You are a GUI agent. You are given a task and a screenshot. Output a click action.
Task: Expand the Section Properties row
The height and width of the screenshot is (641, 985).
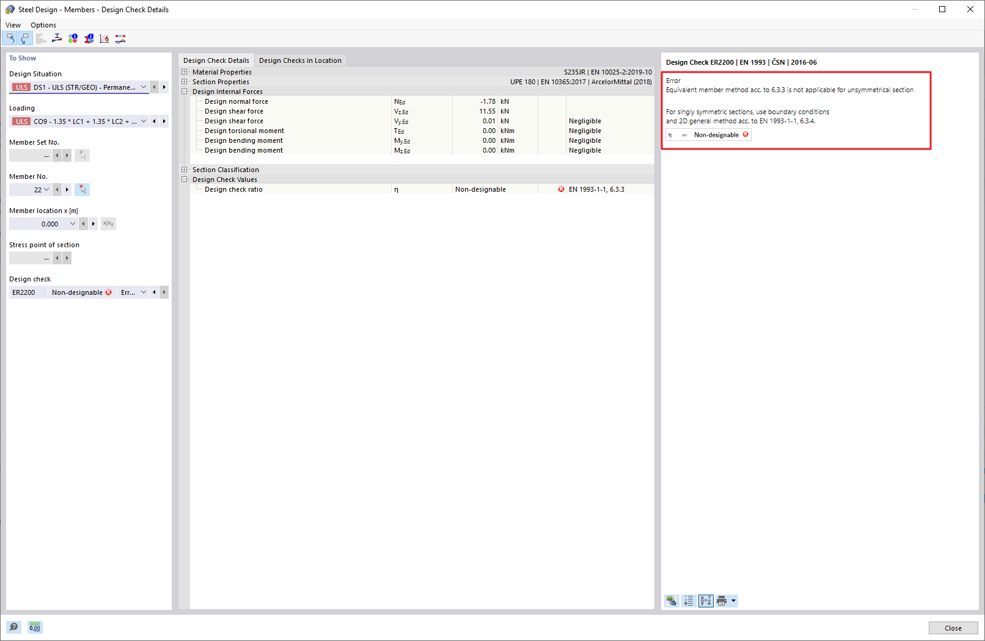tap(184, 82)
